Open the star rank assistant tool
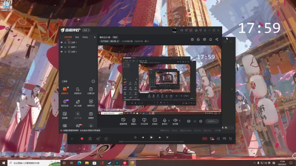The height and width of the screenshot is (166, 296). (91, 103)
